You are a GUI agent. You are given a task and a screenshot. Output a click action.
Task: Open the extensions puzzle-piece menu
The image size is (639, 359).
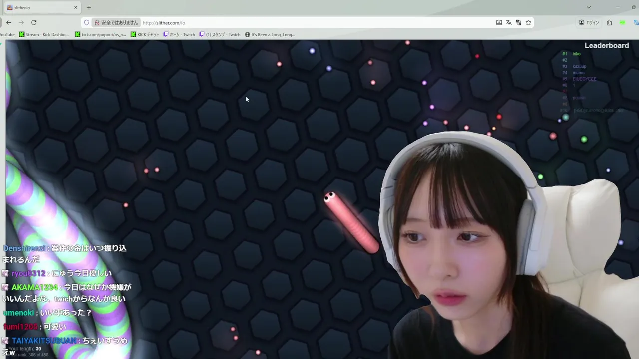(x=609, y=22)
